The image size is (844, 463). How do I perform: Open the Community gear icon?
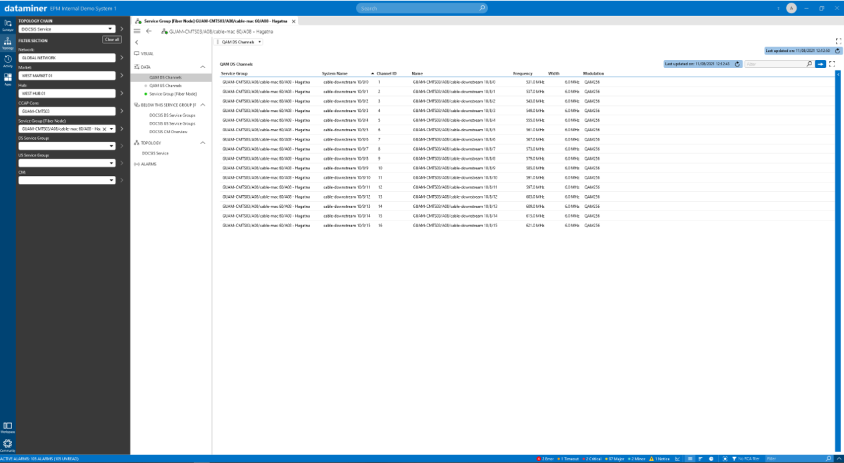tap(8, 444)
